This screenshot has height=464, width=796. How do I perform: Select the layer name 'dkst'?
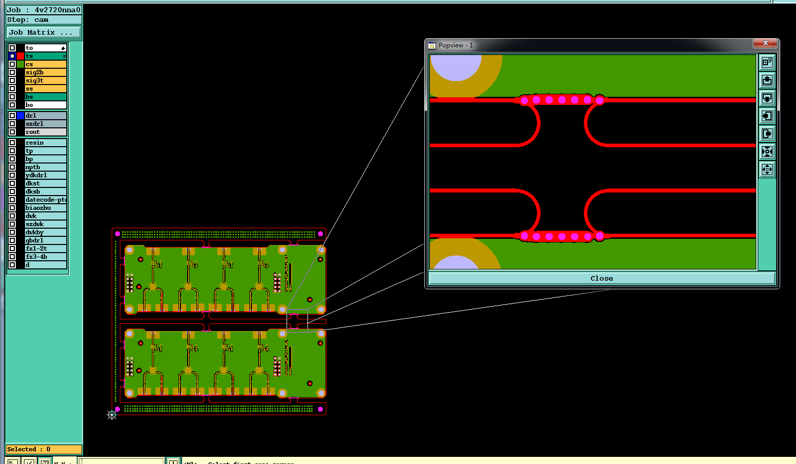(46, 183)
